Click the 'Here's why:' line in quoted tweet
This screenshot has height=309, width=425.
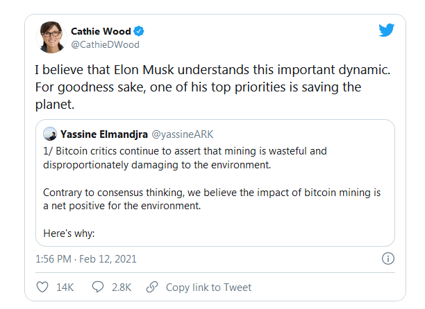coord(69,233)
